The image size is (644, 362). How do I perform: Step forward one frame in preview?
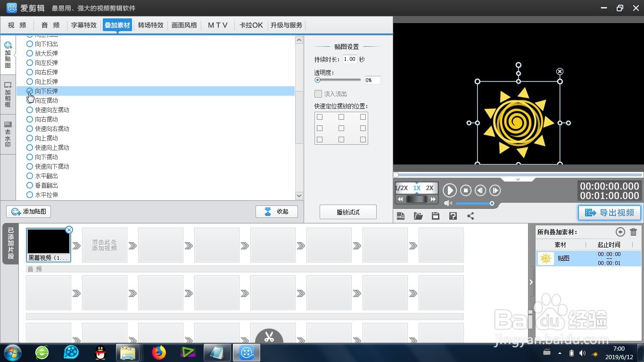(x=495, y=190)
